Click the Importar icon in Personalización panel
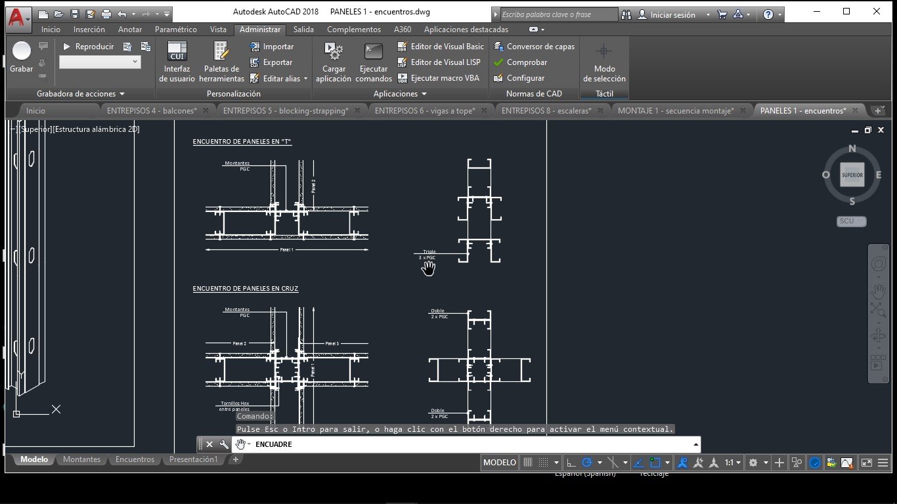Viewport: 897px width, 504px height. tap(256, 47)
